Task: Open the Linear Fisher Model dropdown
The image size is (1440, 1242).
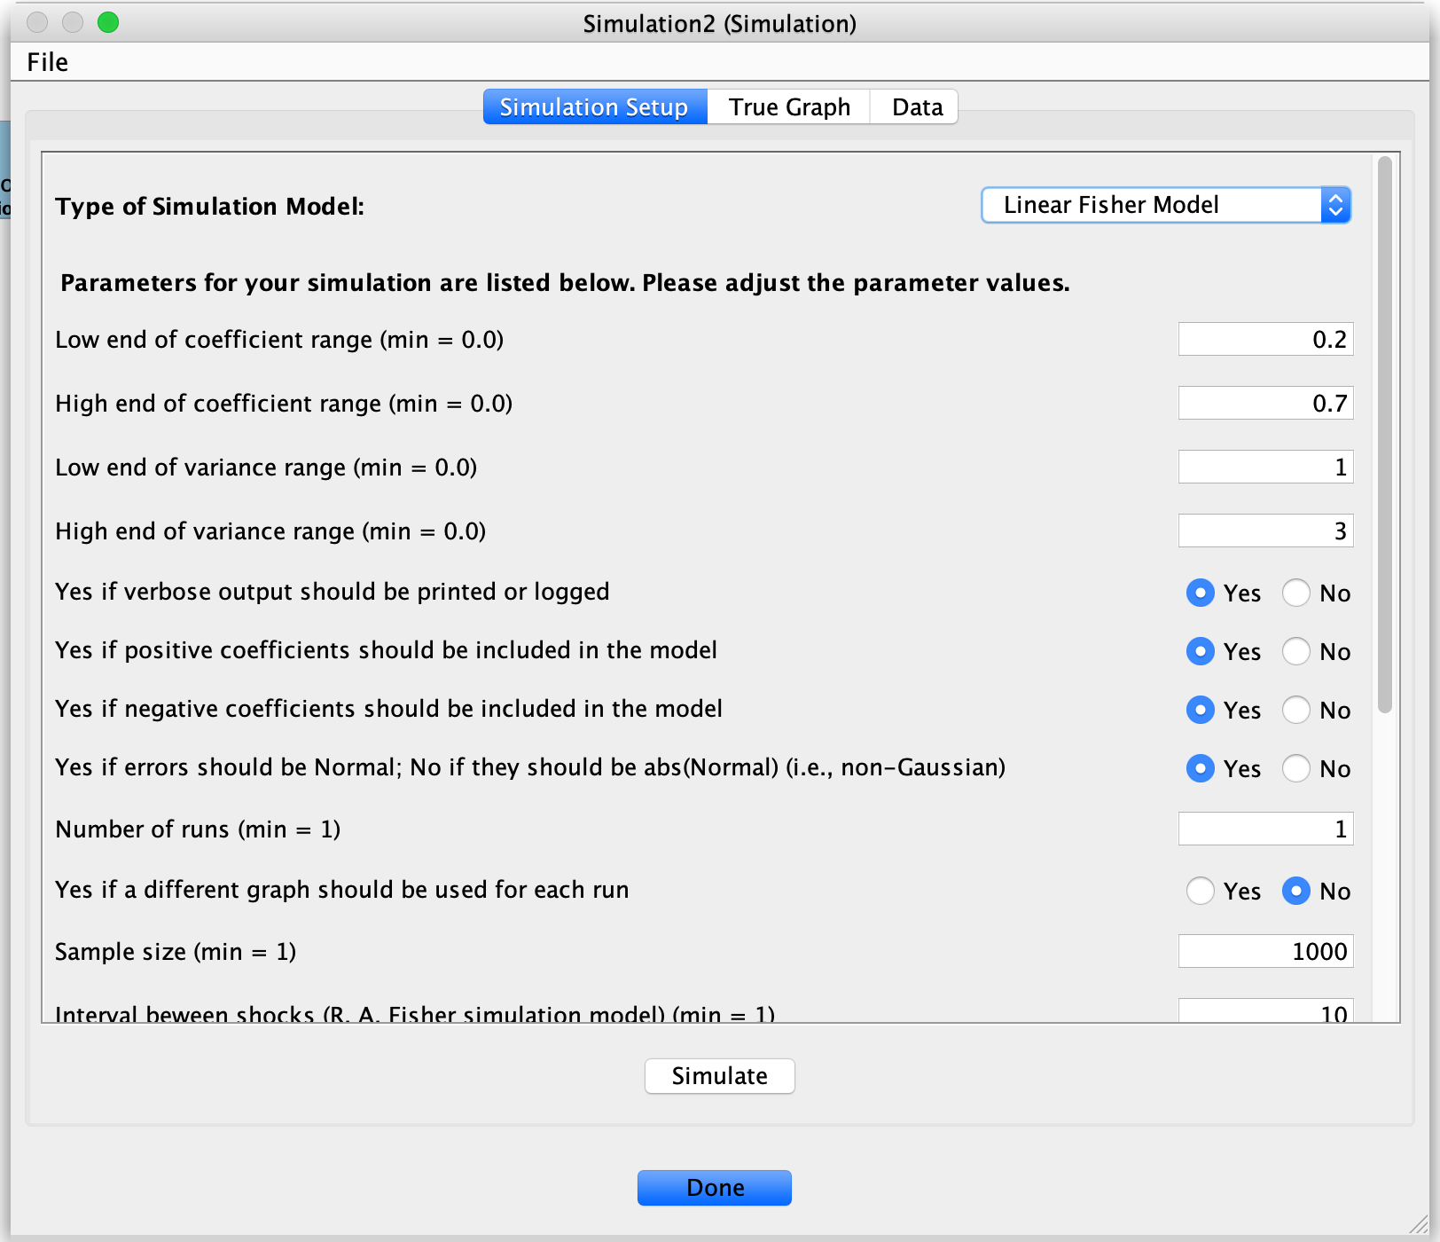Action: (1335, 205)
